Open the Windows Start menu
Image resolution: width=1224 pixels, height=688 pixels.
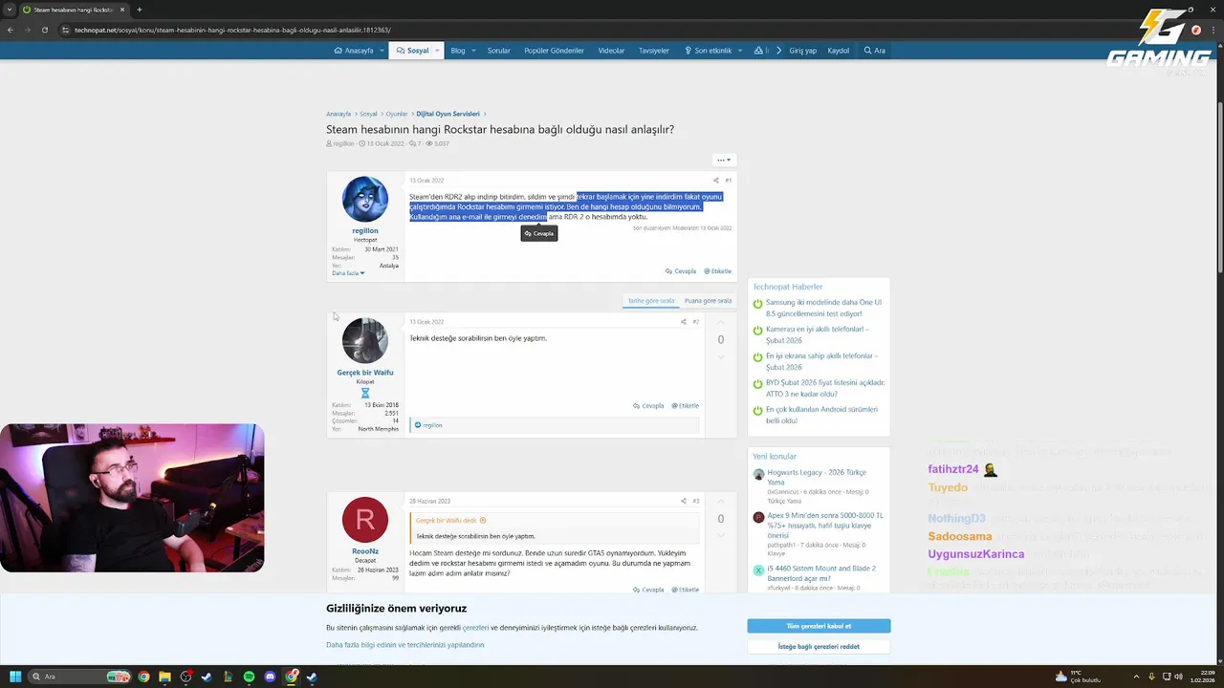(x=15, y=677)
